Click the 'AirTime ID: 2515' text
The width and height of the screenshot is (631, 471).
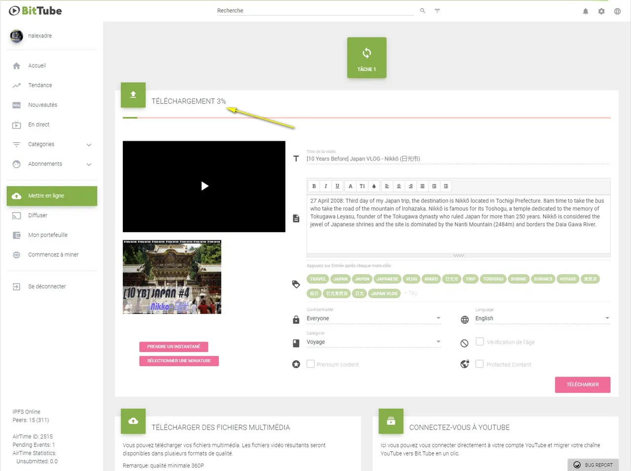(33, 437)
